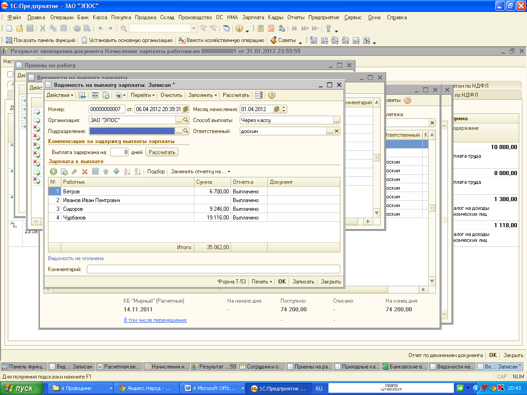
Task: Select the Чурбанов row sum 19 116,00
Action: pos(212,218)
